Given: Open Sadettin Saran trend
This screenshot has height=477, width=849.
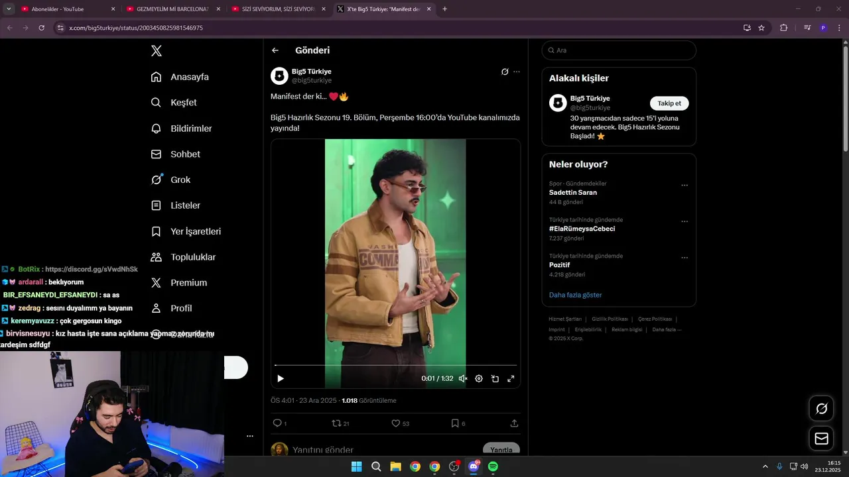Looking at the screenshot, I should [x=573, y=193].
